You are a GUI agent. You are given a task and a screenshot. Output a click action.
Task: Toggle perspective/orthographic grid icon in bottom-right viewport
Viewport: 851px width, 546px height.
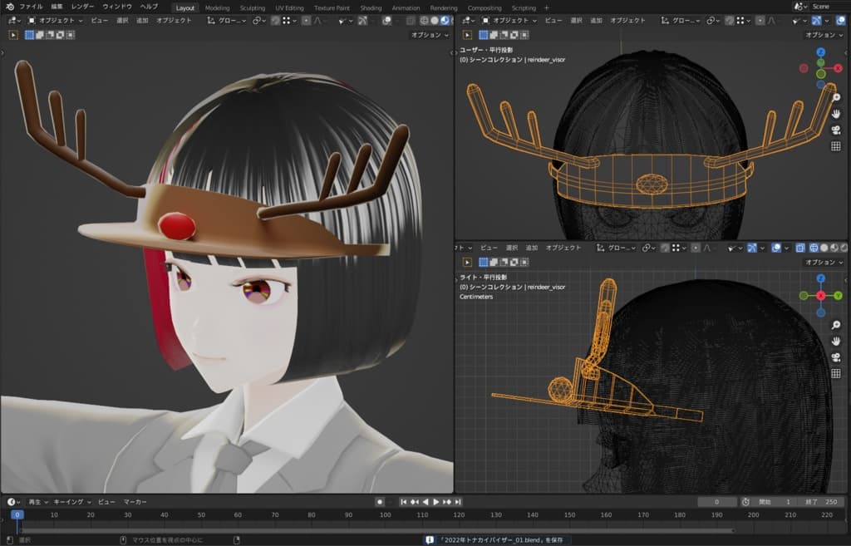(x=836, y=373)
